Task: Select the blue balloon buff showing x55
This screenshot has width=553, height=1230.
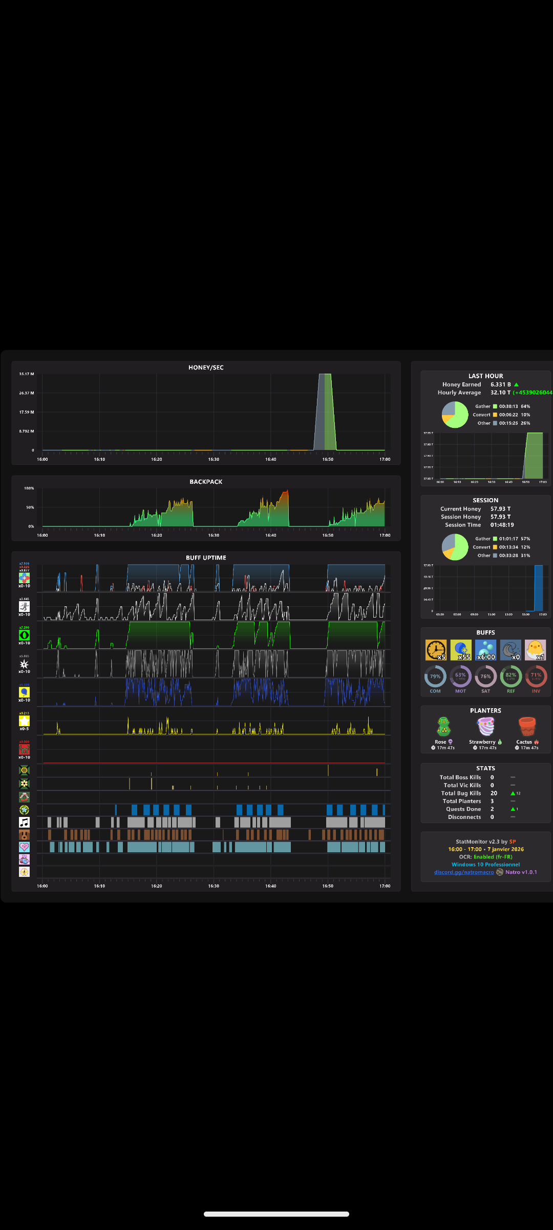Action: tap(461, 650)
